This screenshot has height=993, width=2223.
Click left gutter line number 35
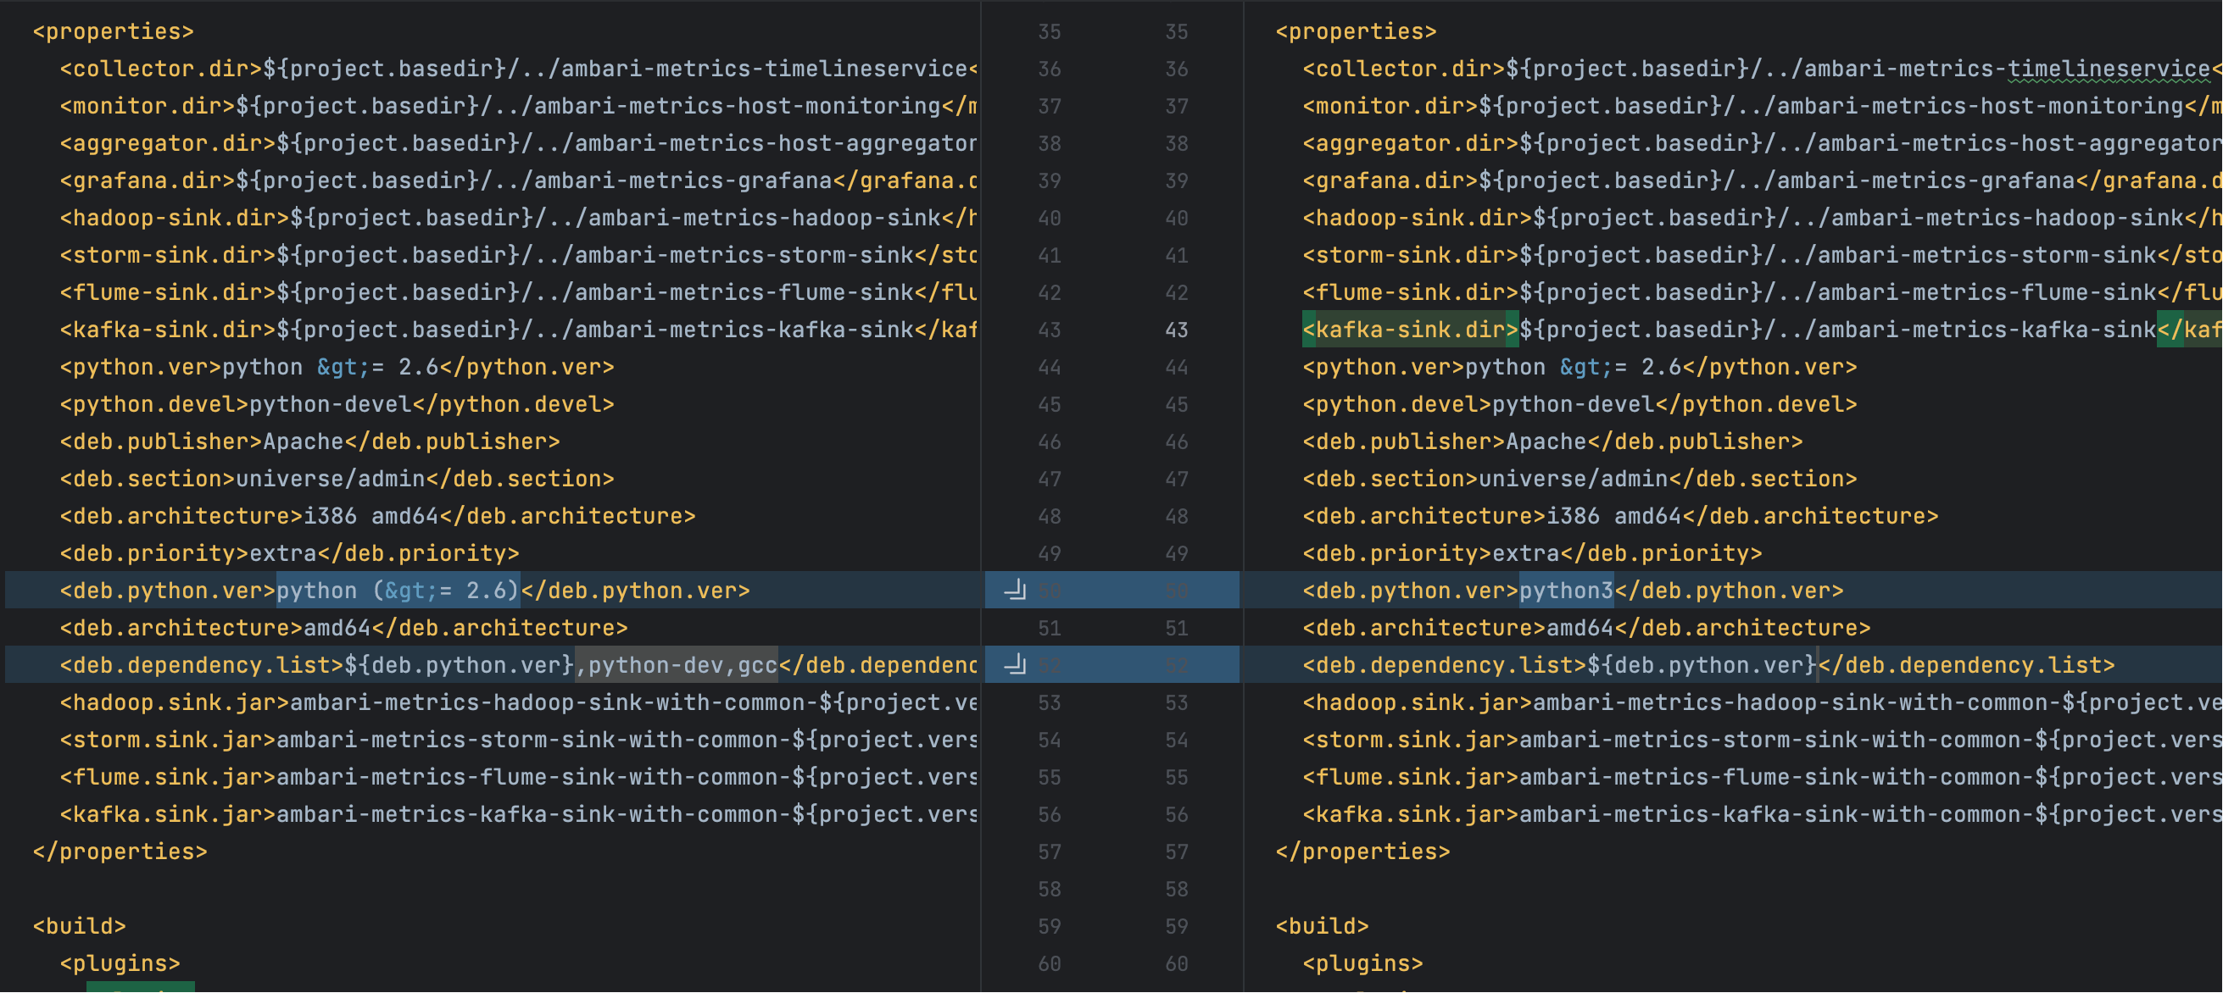(1050, 31)
